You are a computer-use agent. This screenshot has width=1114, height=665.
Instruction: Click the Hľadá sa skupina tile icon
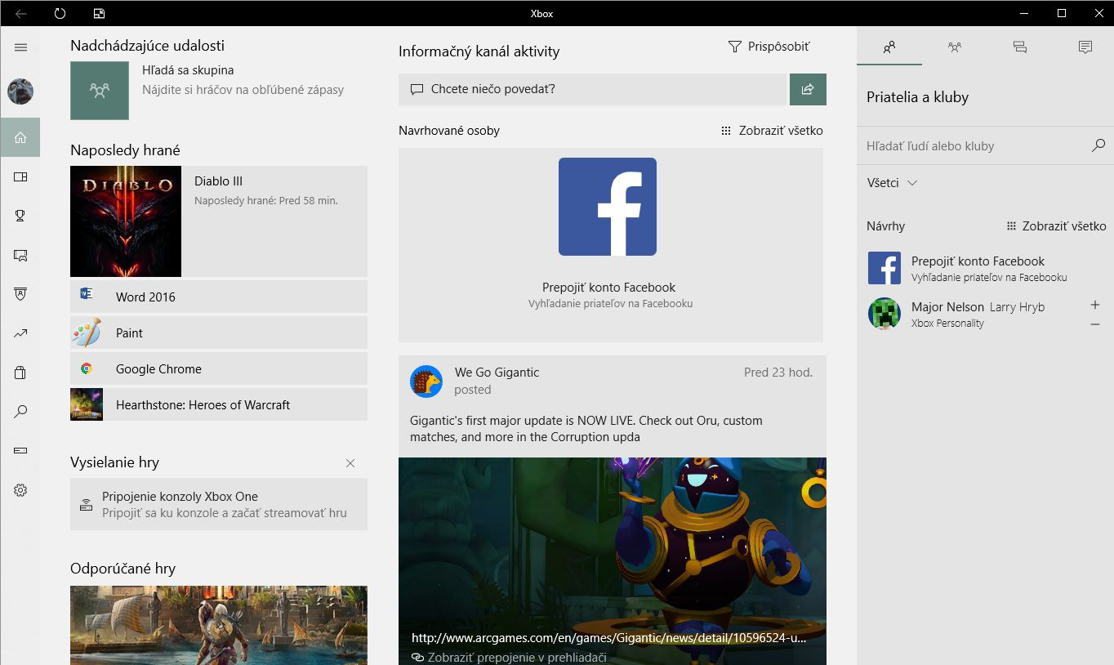100,91
